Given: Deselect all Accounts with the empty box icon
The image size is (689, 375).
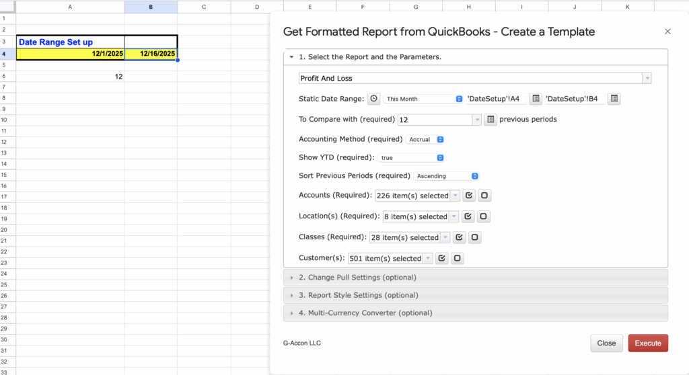Looking at the screenshot, I should 484,196.
